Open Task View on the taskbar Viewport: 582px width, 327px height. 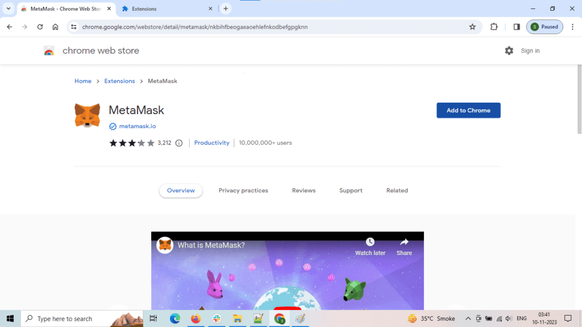(x=153, y=318)
